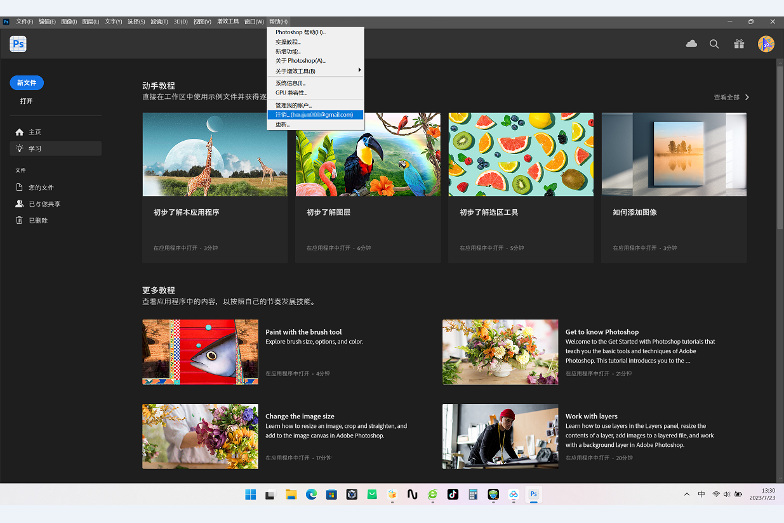Click the battery icon in system tray
Image resolution: width=784 pixels, height=523 pixels.
[738, 494]
